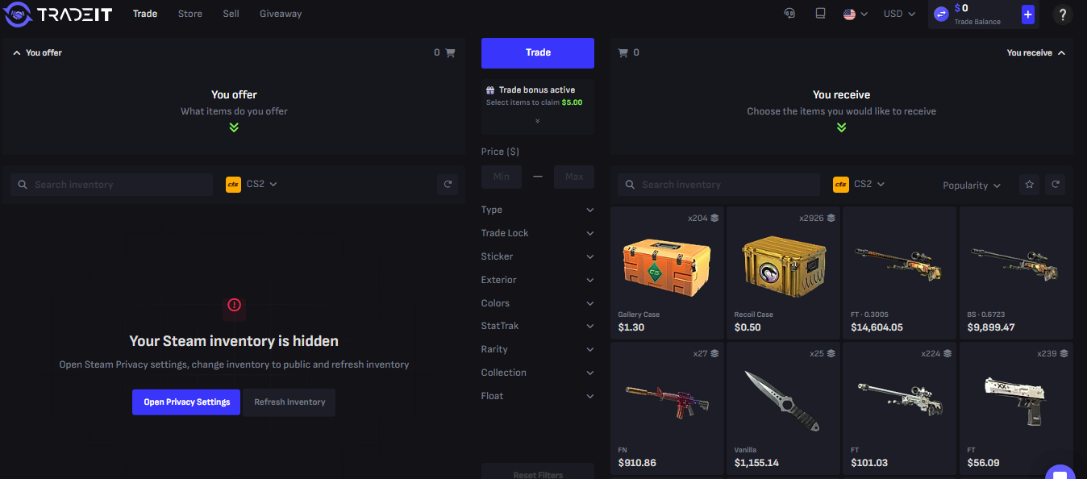Viewport: 1087px width, 479px height.
Task: Open the USD currency dropdown
Action: (899, 14)
